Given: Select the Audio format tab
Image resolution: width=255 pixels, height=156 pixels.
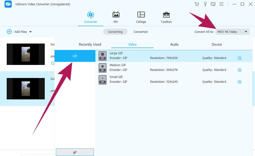Looking at the screenshot, I should [x=174, y=45].
